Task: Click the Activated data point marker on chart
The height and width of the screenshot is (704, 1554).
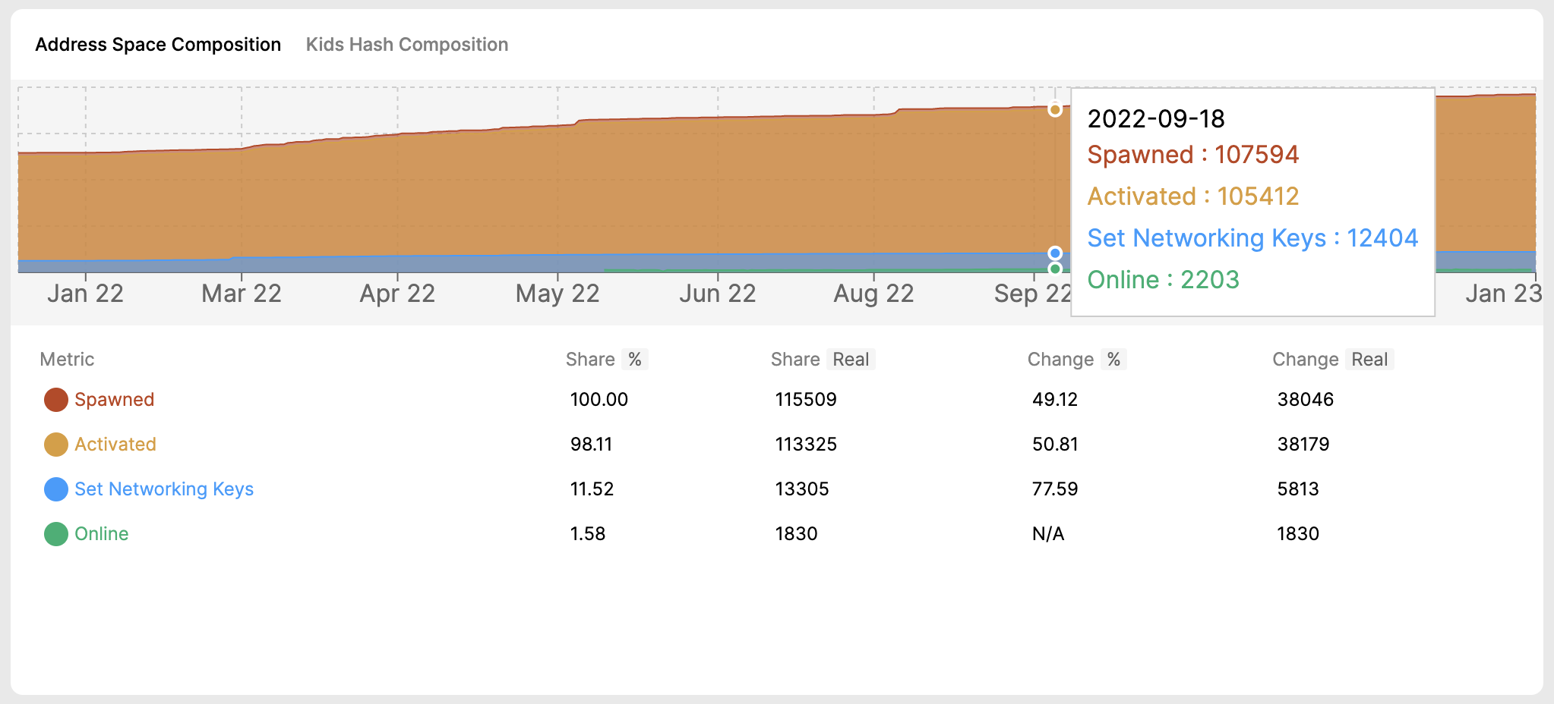Action: 1055,109
